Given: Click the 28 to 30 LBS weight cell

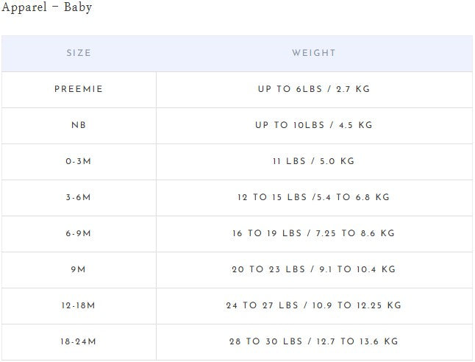Looking at the screenshot, I should (313, 341).
